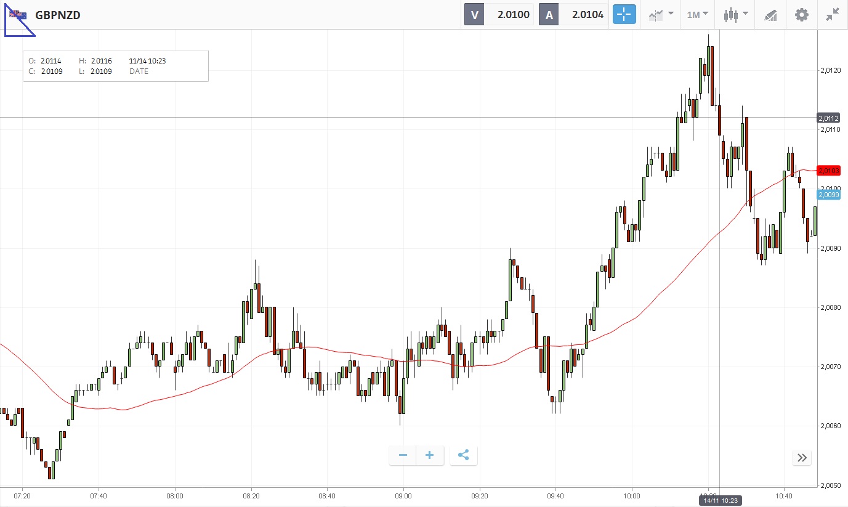This screenshot has width=848, height=507.
Task: Zoom in the chart with plus
Action: [x=430, y=455]
